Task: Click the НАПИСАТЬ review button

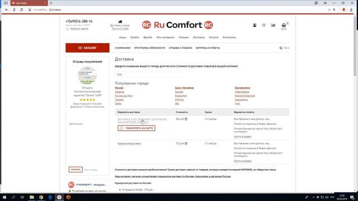Action: click(76, 170)
